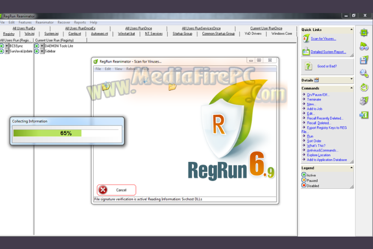
Task: Click the red X icon on Cancel button
Action: (103, 190)
